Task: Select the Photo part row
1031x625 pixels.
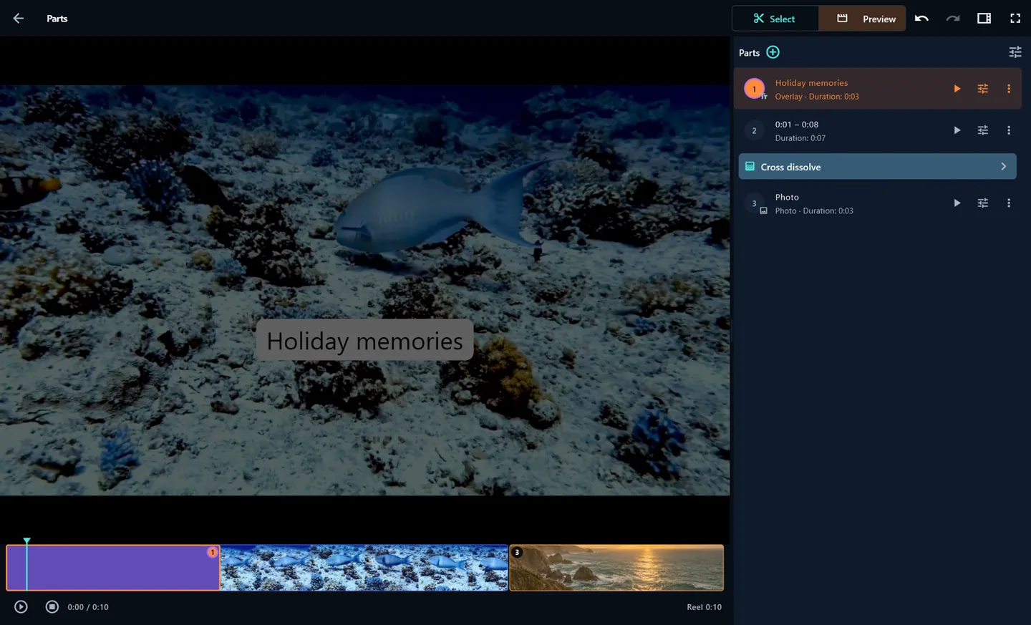Action: pos(877,203)
